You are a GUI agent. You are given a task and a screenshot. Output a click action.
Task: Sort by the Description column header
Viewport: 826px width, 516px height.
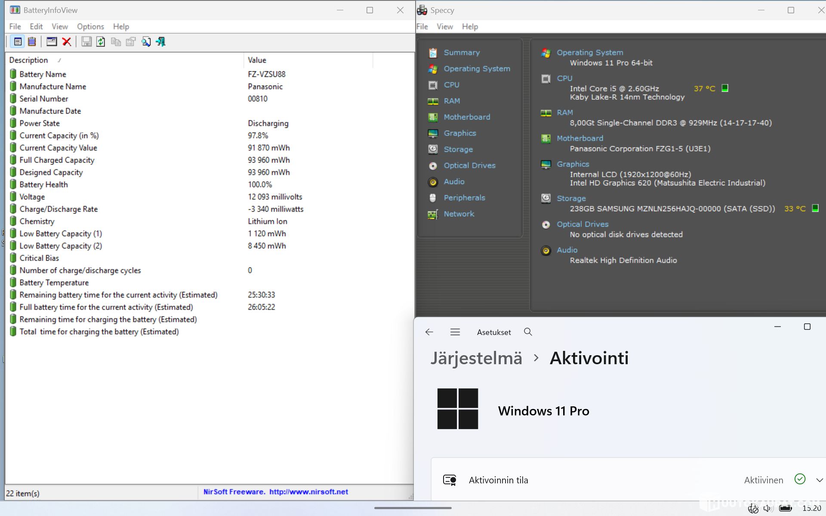click(x=29, y=60)
